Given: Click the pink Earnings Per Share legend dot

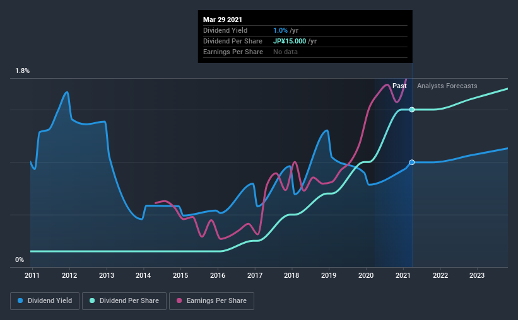Looking at the screenshot, I should click(179, 300).
